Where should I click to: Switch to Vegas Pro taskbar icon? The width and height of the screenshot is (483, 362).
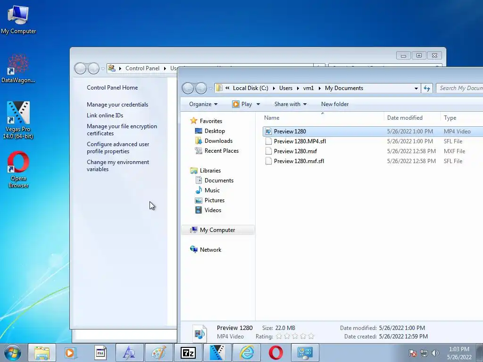click(217, 353)
